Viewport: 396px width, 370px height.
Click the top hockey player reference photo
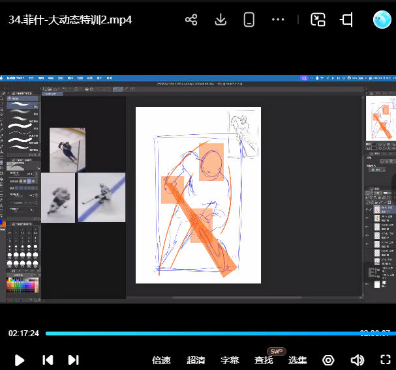point(67,150)
